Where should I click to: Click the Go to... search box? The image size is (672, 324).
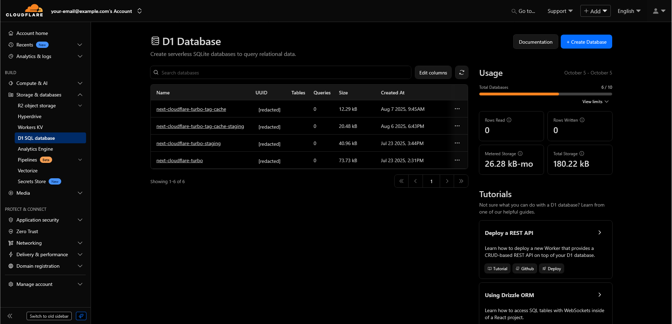523,11
